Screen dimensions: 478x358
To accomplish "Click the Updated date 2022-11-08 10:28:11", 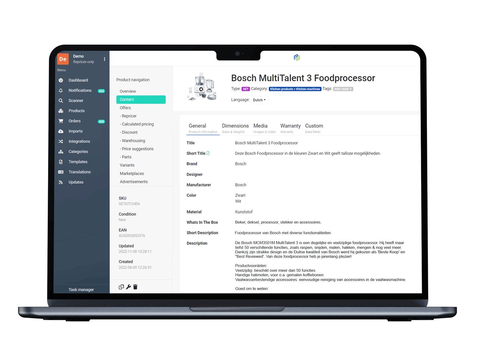I will point(135,252).
